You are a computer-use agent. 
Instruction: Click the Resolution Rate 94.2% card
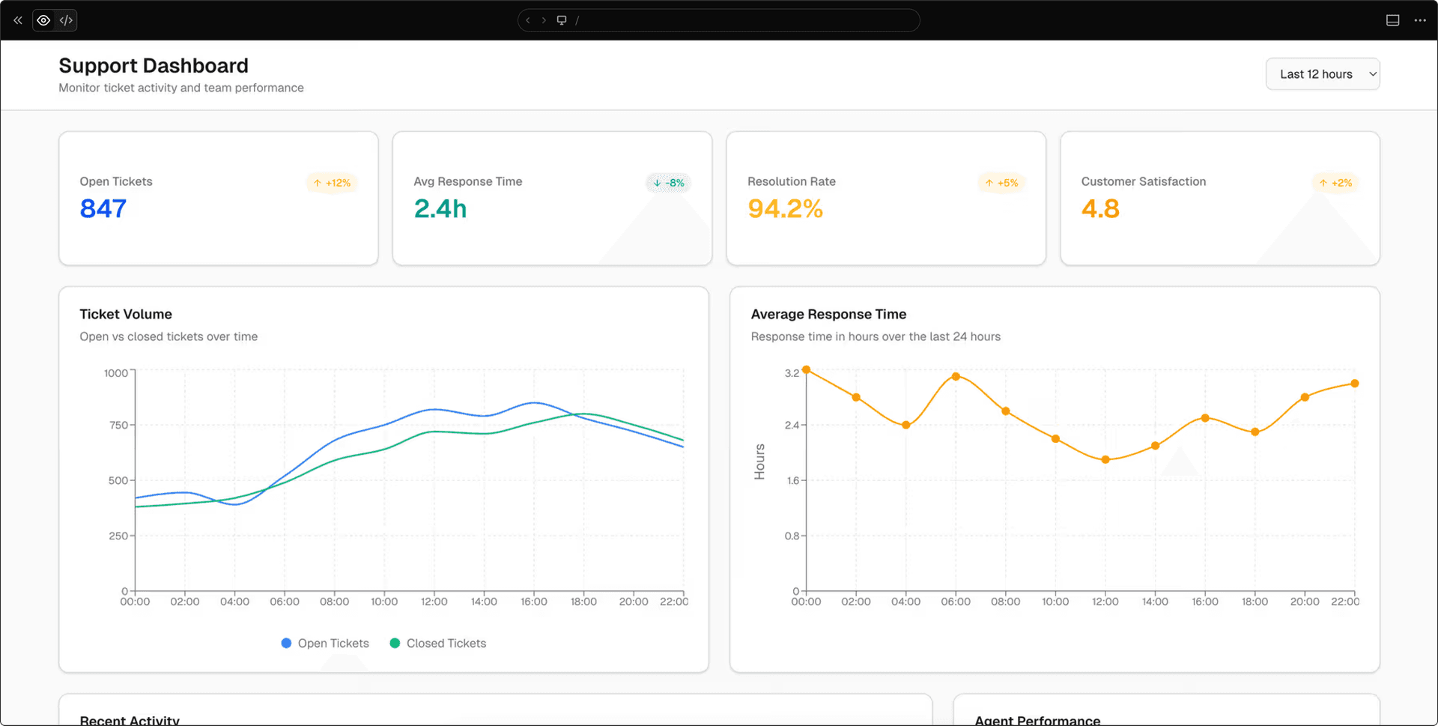tap(885, 199)
